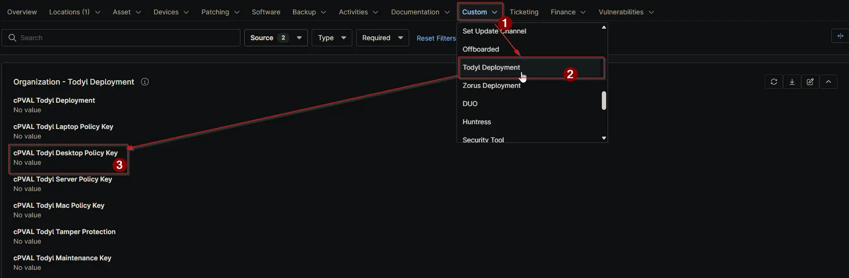This screenshot has height=278, width=849.
Task: Click the dropdown list scroll up arrow
Action: pos(604,27)
